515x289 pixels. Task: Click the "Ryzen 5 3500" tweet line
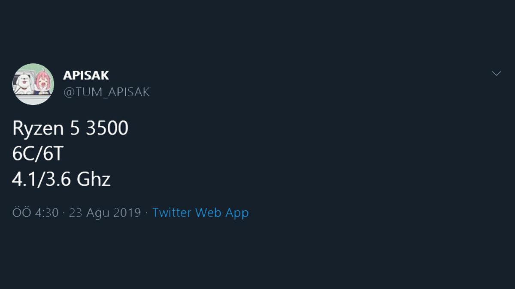click(70, 128)
